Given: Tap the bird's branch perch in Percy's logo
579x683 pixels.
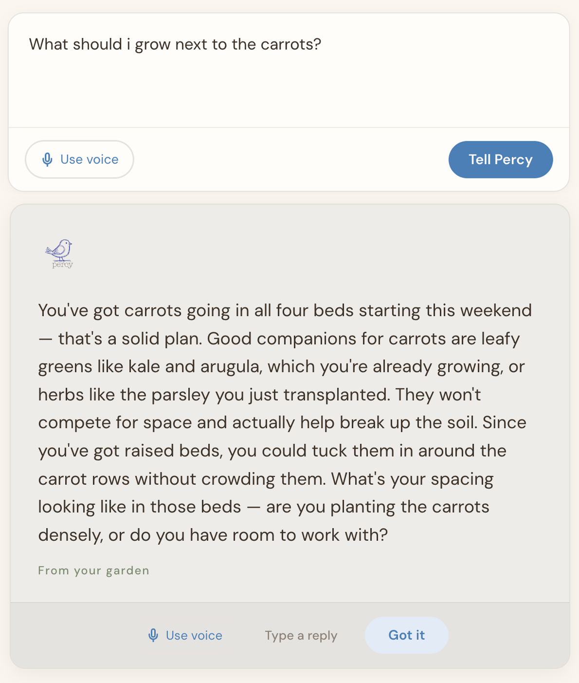Looking at the screenshot, I should [62, 261].
